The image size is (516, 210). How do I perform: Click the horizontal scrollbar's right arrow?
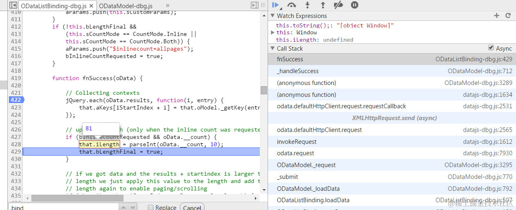[256, 198]
